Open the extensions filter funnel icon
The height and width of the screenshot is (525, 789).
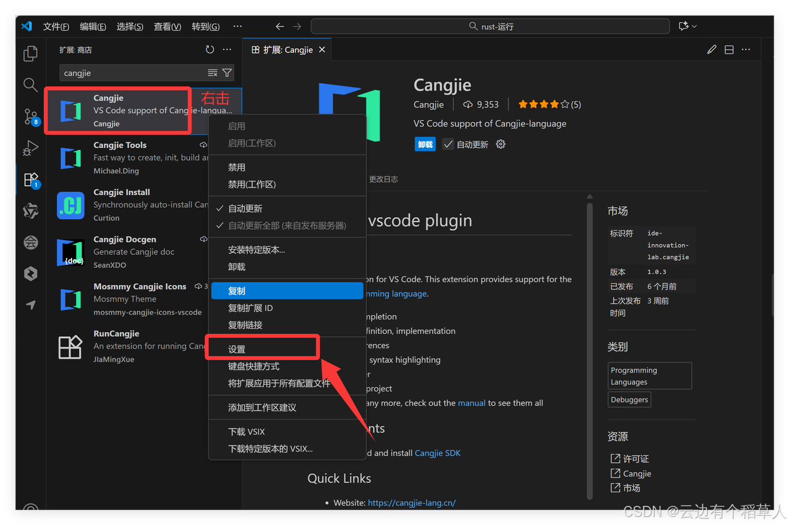227,73
